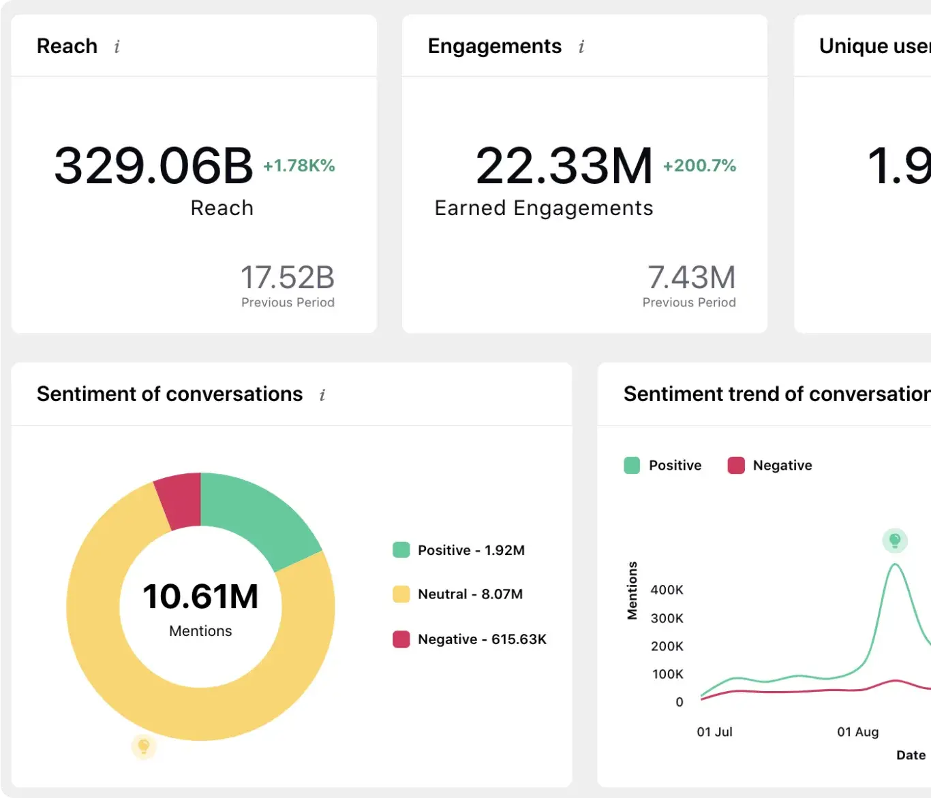
Task: Click the 17.52B Previous Period value
Action: pyautogui.click(x=288, y=276)
